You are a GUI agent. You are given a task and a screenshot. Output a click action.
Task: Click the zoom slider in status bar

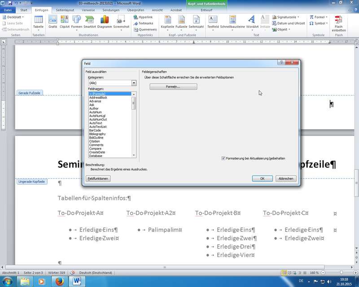338,273
